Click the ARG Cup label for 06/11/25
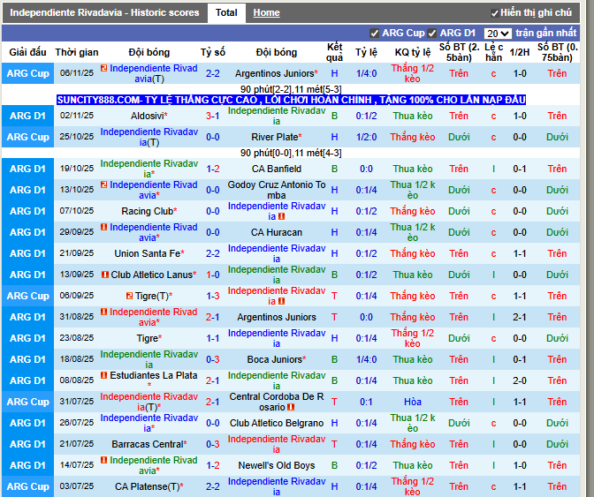Viewport: 594px width, 497px height. (x=27, y=73)
